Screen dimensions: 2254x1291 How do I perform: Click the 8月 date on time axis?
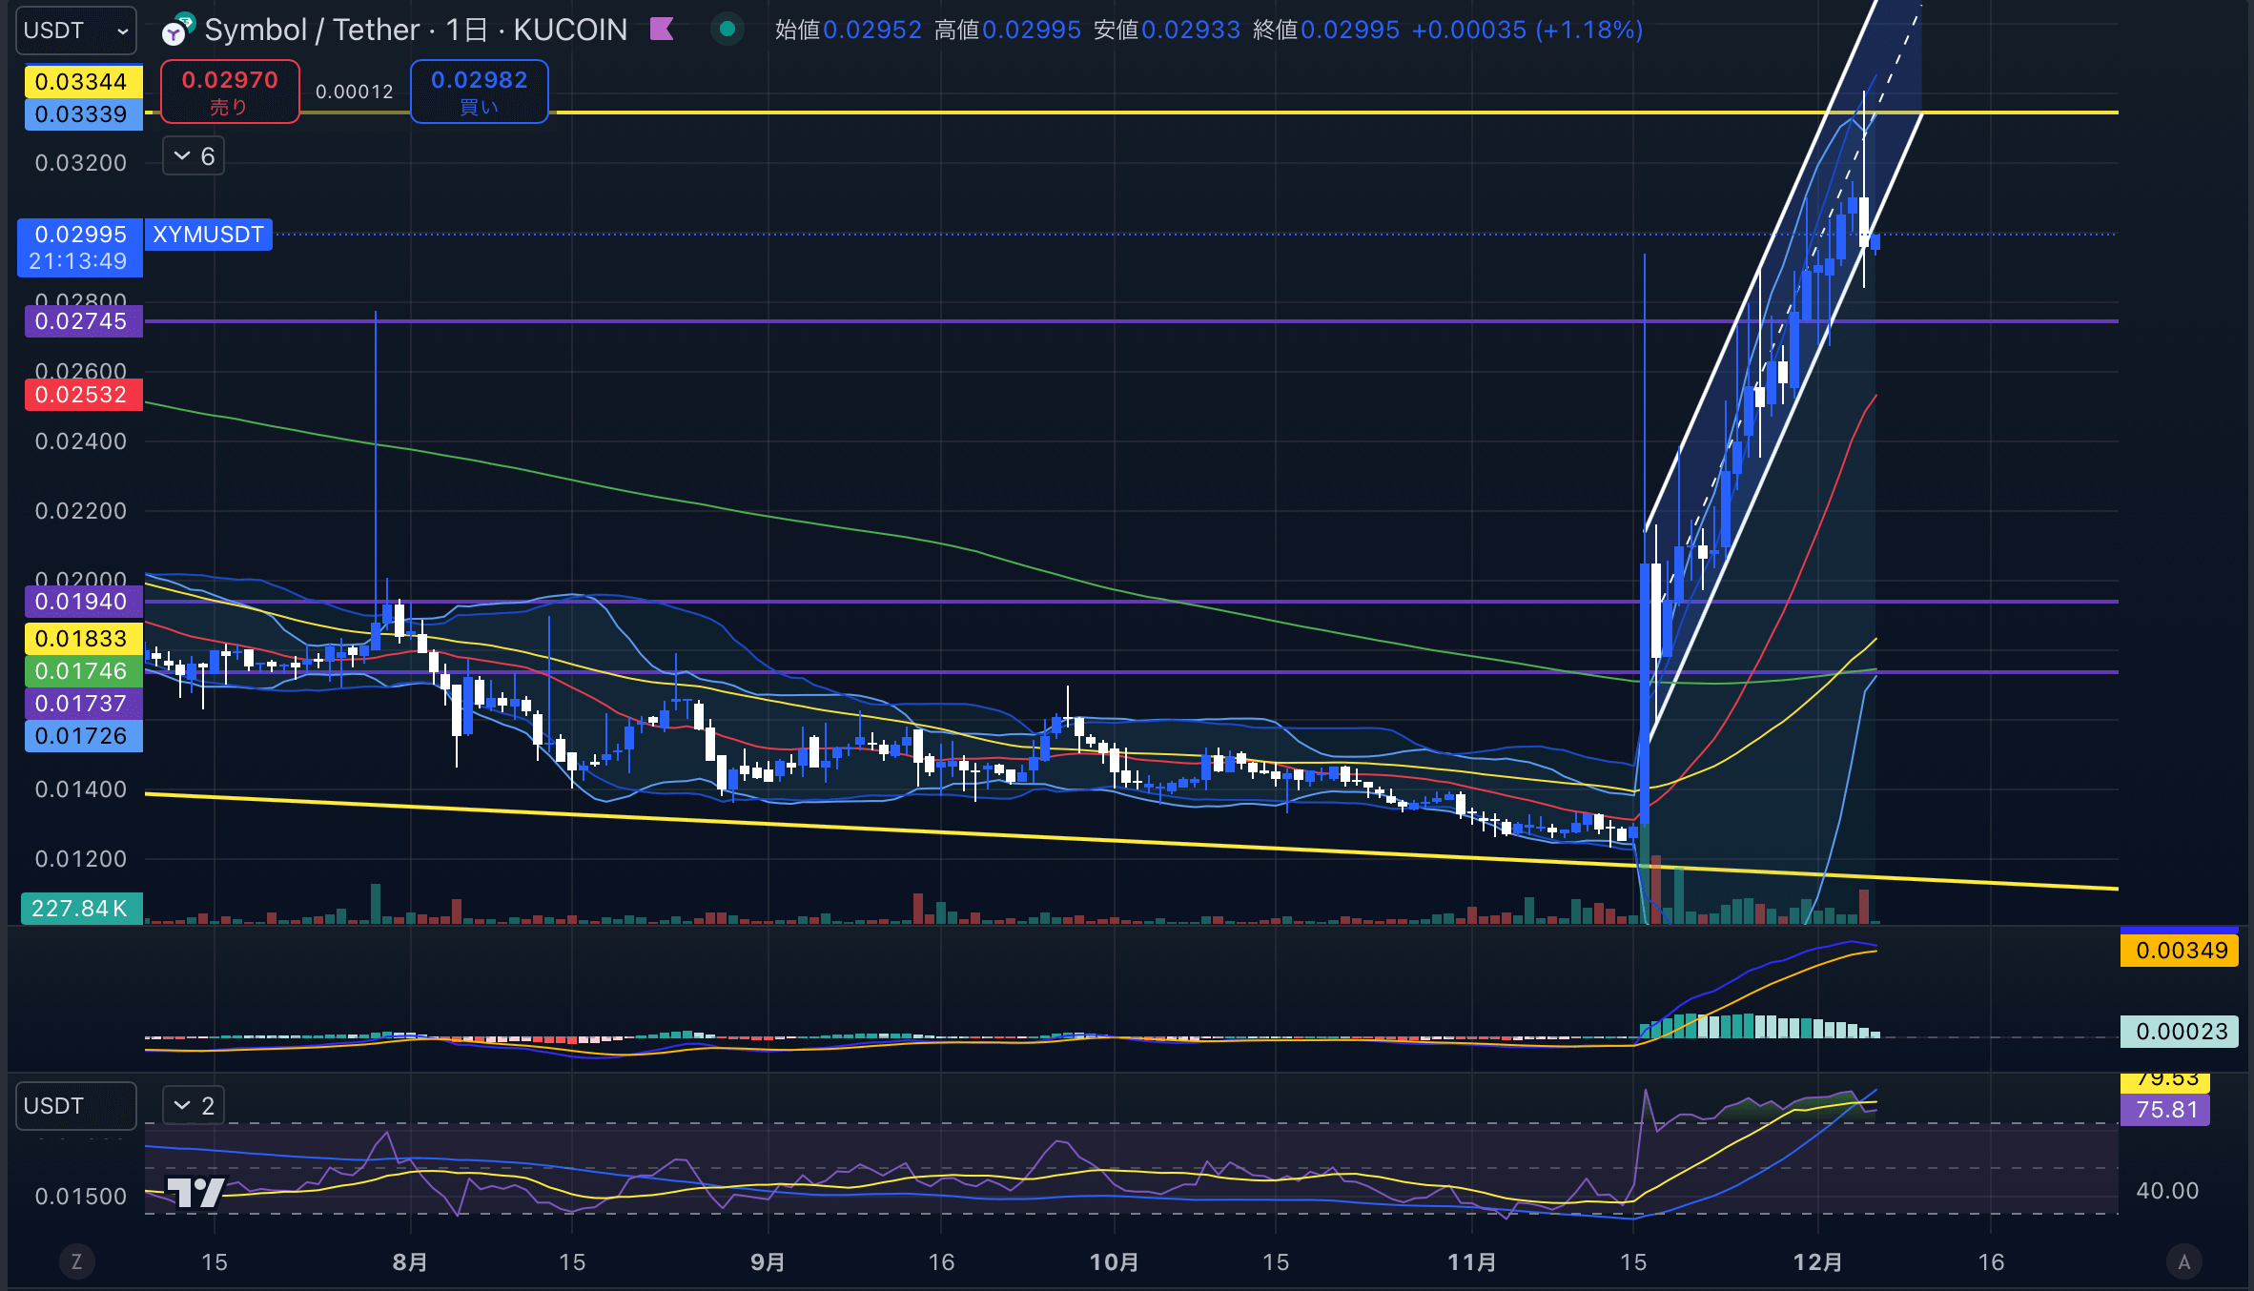pyautogui.click(x=410, y=1262)
